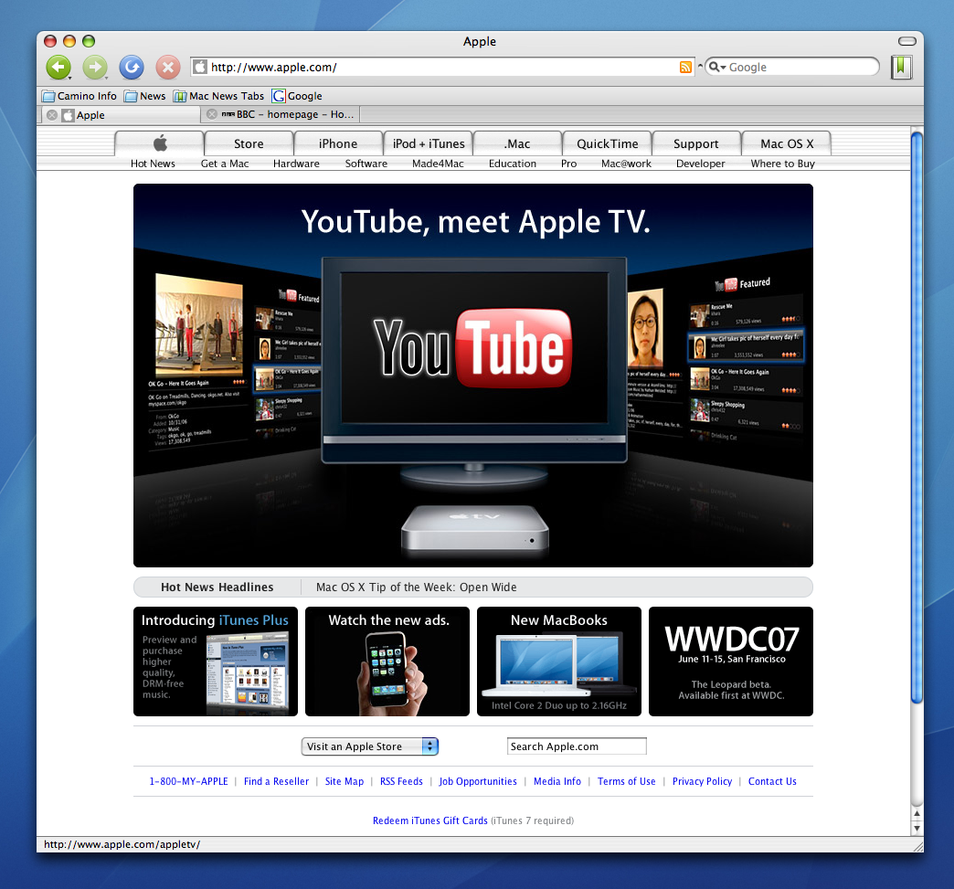This screenshot has height=889, width=954.
Task: Close the BBC homepage tab
Action: point(212,114)
